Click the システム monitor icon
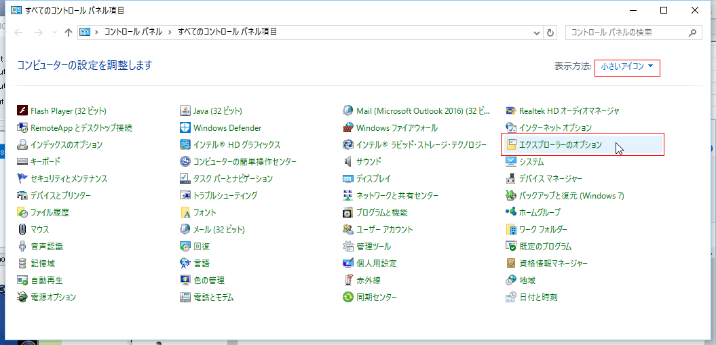This screenshot has width=716, height=345. pos(511,162)
